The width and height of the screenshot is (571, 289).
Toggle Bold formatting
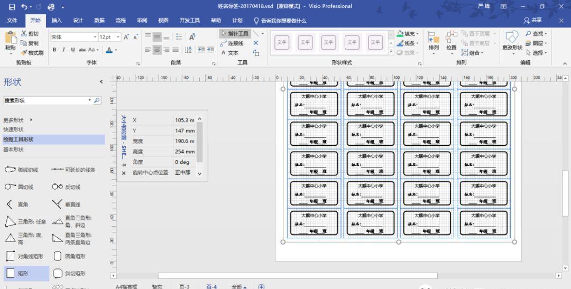pos(54,50)
